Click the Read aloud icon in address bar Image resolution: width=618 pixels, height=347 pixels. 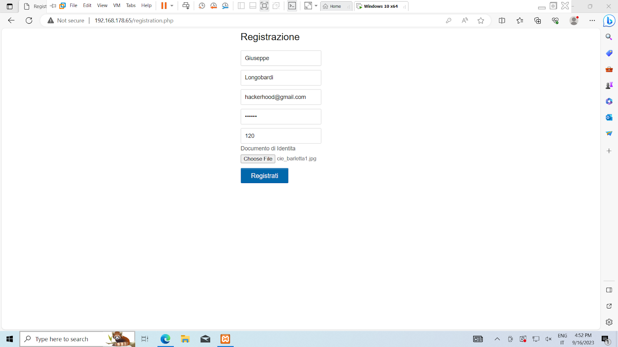[465, 20]
